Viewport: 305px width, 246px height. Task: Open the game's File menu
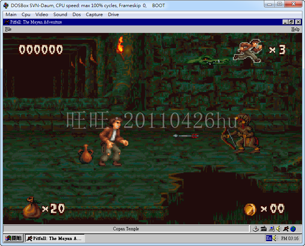coord(8,29)
